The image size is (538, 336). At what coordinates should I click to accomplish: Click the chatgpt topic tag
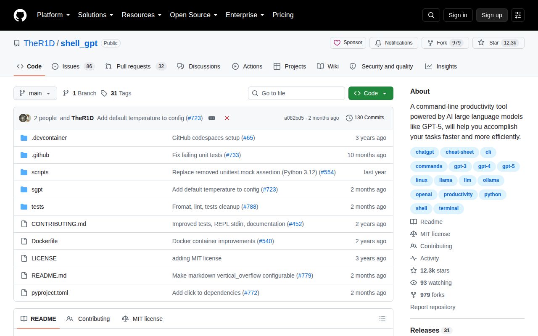(425, 152)
